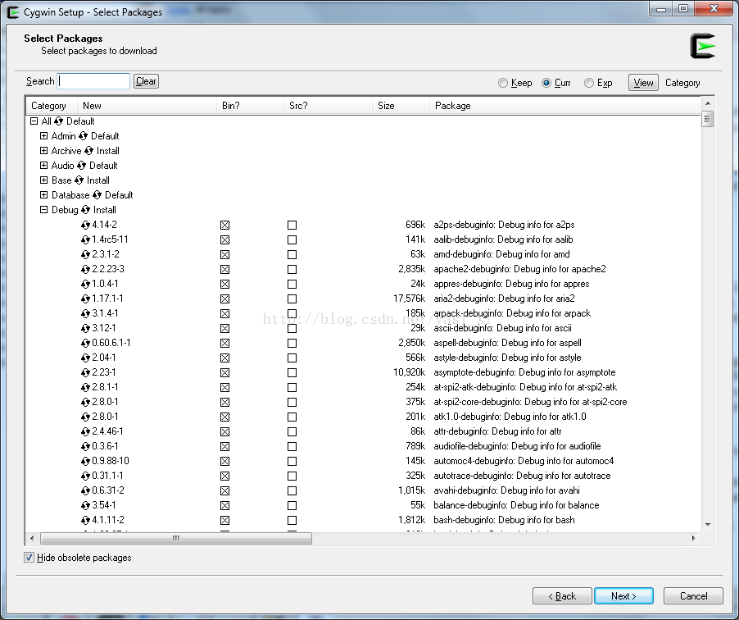Focus the Search input field

93,81
